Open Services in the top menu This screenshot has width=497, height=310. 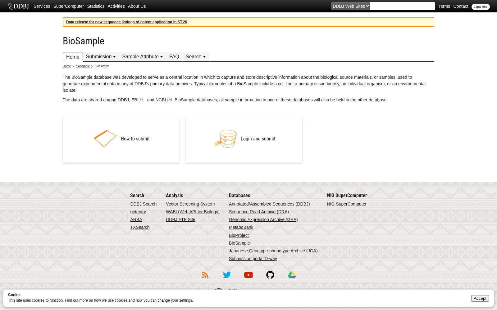click(42, 6)
